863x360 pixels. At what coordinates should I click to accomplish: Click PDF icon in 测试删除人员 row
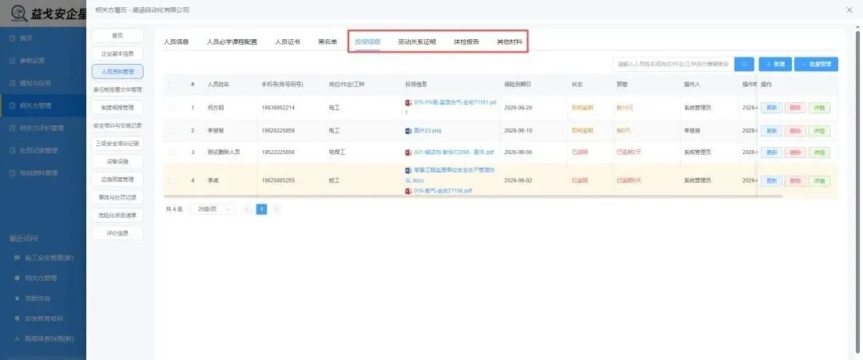point(408,152)
